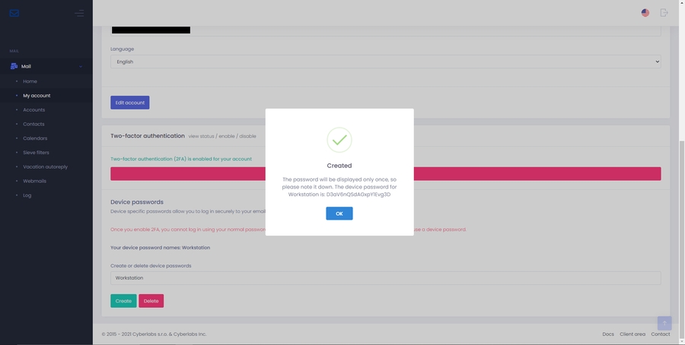Click the green checkmark success icon

pos(339,140)
